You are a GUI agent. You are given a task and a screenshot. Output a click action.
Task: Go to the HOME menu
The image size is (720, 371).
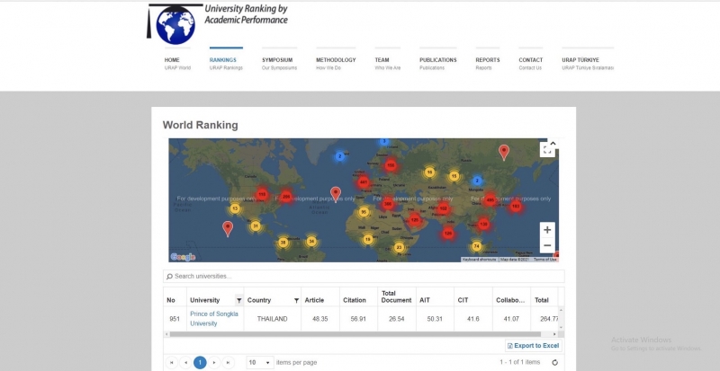[x=177, y=63]
